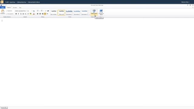Toggle right-to-left text direction
This screenshot has height=109, width=194.
pyautogui.click(x=47, y=14)
